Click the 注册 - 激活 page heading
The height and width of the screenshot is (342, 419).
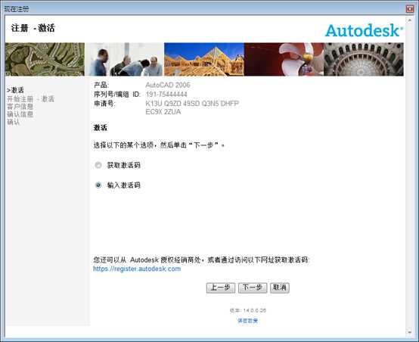(33, 28)
